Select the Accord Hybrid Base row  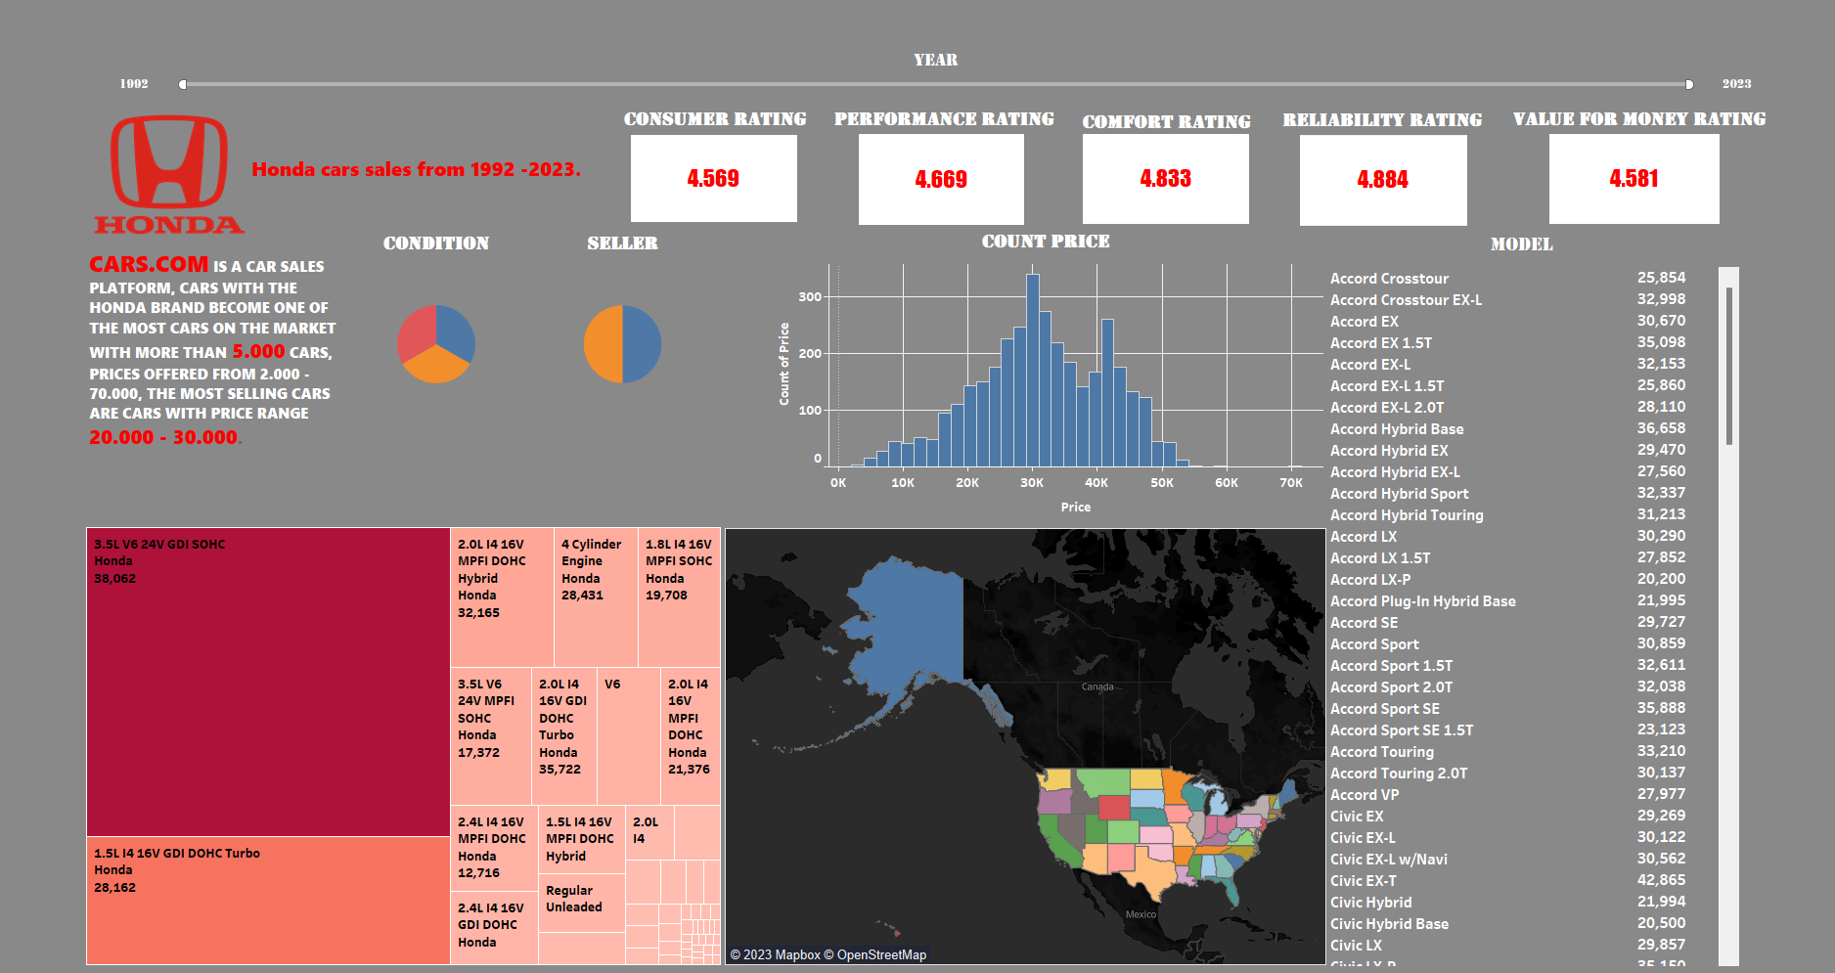click(1507, 429)
